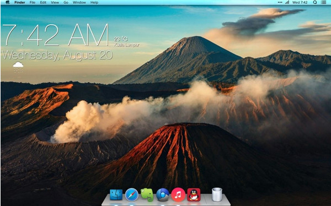Open the Help menu

click(94, 3)
